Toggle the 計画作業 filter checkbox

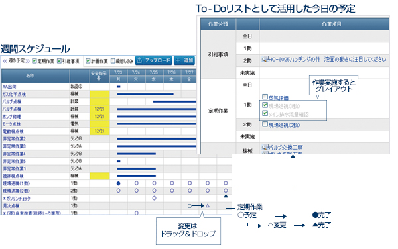point(88,61)
